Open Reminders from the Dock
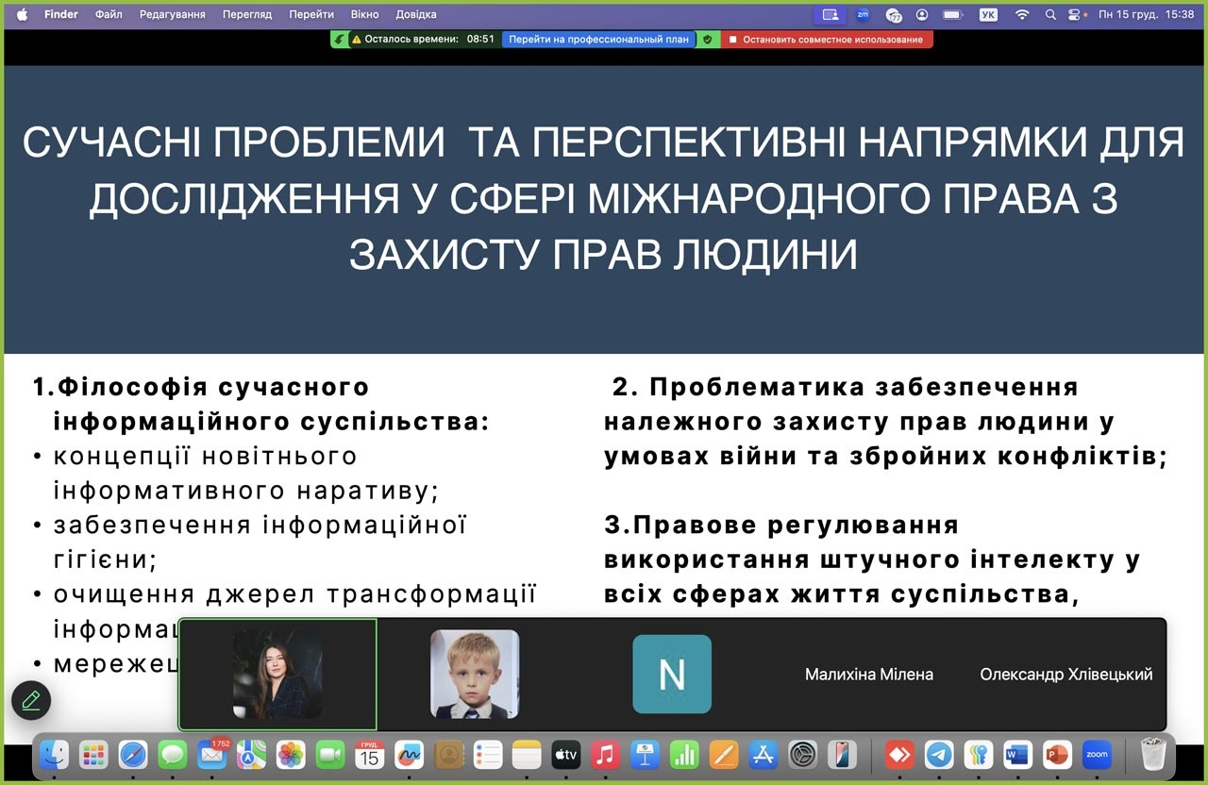 coord(488,755)
